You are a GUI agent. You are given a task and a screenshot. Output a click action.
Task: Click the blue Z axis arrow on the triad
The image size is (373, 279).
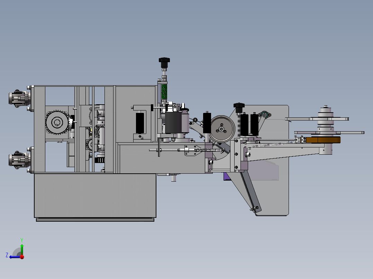pos(15,257)
